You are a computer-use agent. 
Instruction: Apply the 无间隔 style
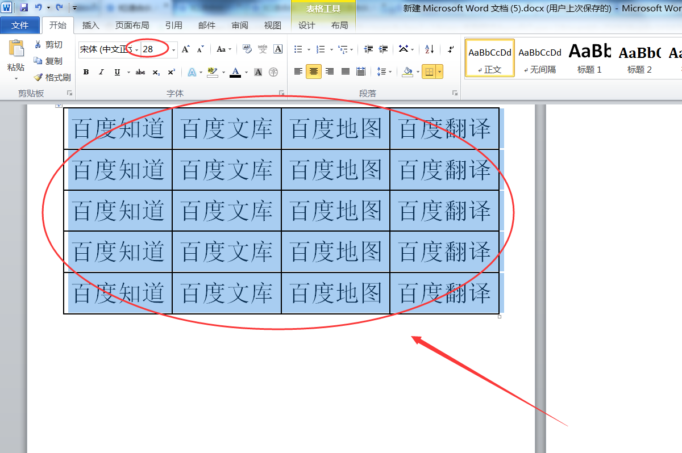(540, 58)
